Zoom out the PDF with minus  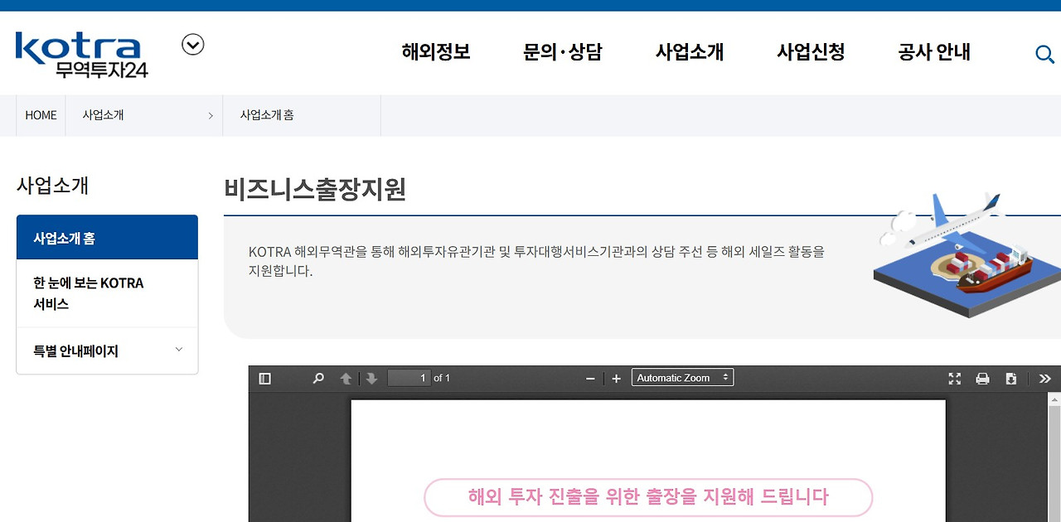(x=590, y=379)
